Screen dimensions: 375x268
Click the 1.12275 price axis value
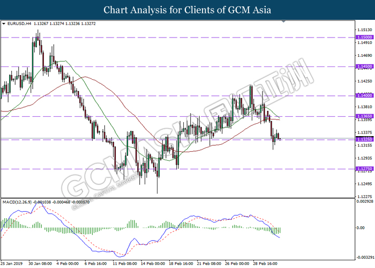(365, 197)
